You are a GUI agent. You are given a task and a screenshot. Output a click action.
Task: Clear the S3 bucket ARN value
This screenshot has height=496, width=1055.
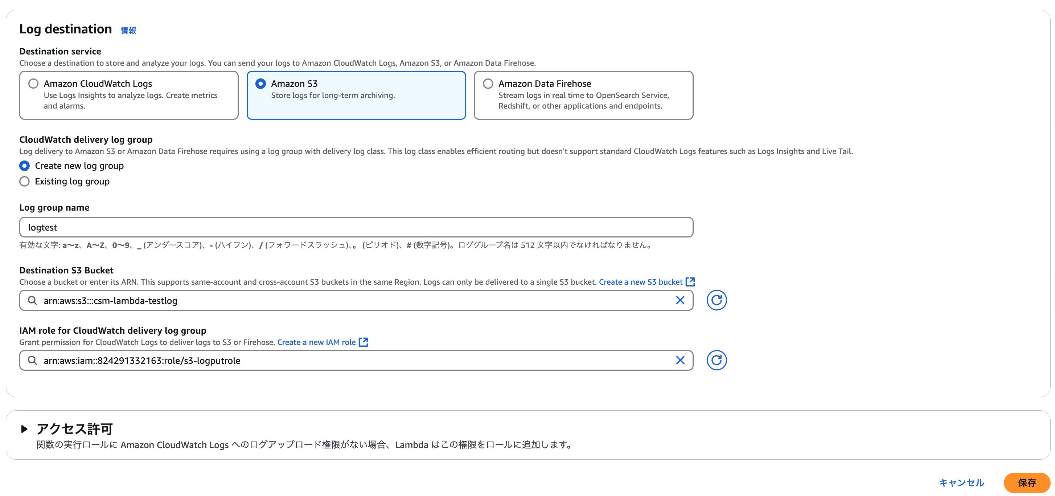680,301
